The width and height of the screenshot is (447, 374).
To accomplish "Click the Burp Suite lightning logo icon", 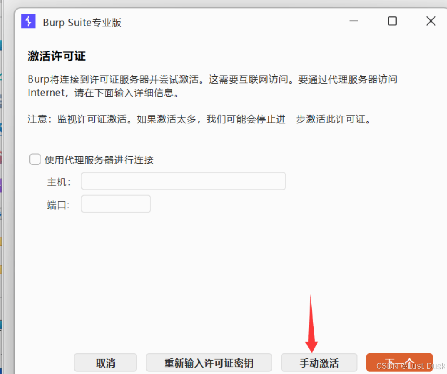I will [28, 21].
